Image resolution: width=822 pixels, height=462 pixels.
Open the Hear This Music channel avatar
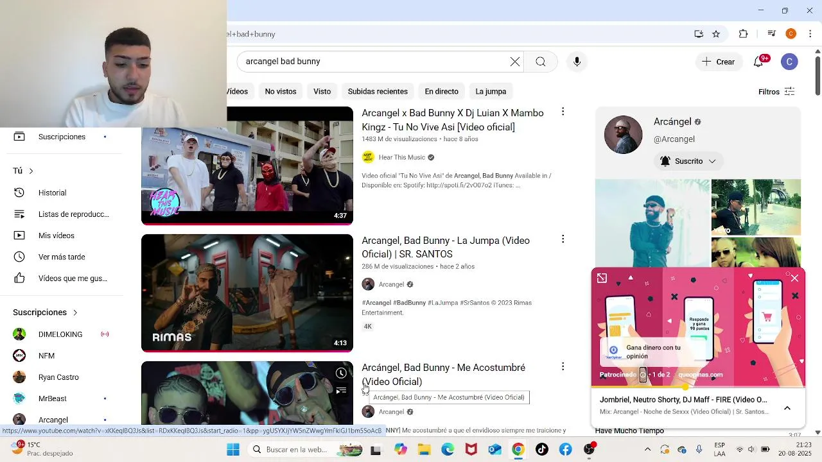(x=368, y=157)
